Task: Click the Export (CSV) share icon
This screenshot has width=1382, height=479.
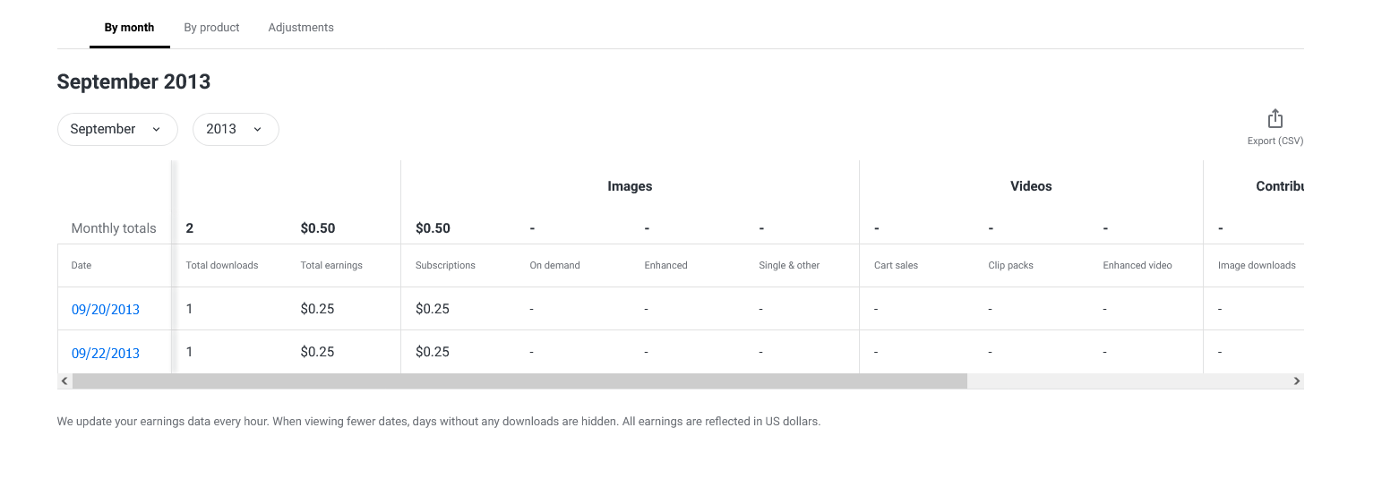Action: click(x=1275, y=119)
